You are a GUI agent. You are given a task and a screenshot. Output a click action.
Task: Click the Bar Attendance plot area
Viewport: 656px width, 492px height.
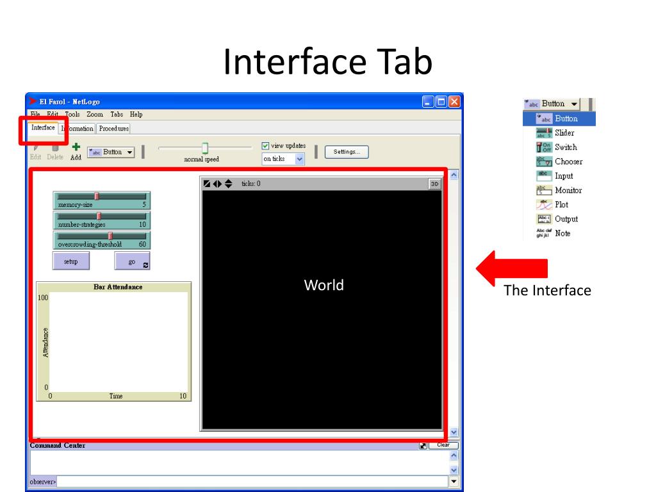click(x=119, y=342)
